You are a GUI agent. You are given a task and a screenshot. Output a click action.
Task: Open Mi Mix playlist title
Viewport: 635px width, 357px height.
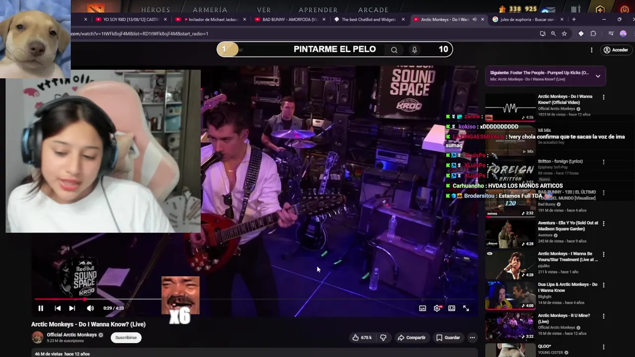[545, 130]
